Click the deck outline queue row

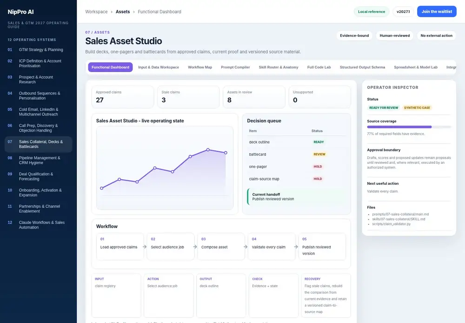[x=297, y=142]
